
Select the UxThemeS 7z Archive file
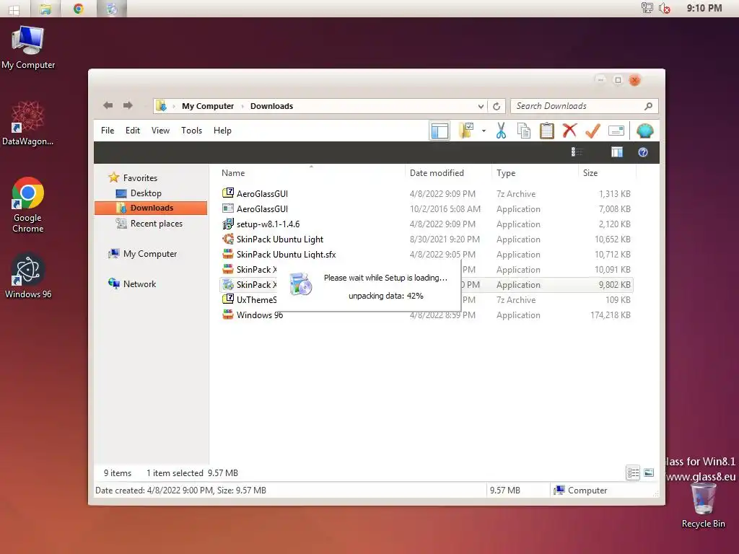click(x=249, y=299)
